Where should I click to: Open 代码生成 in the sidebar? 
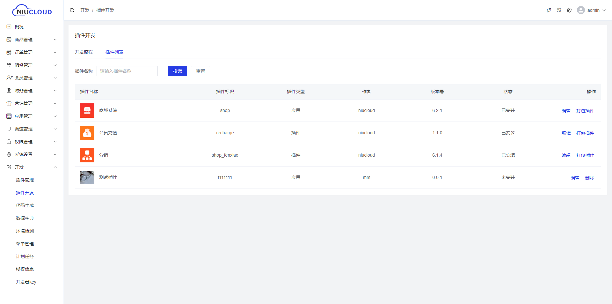point(25,205)
